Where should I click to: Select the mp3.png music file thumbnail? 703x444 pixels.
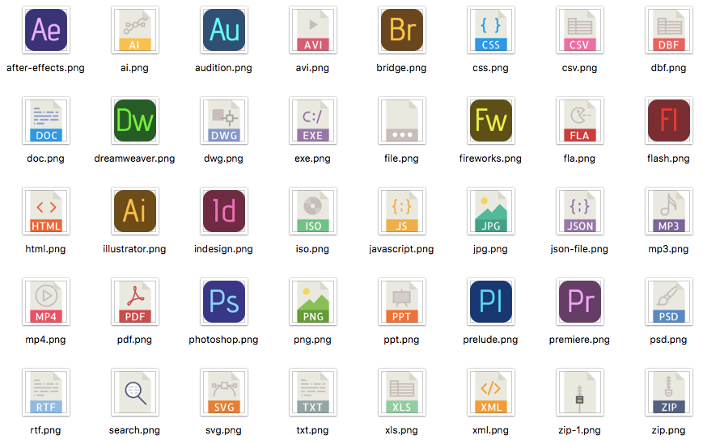click(668, 212)
